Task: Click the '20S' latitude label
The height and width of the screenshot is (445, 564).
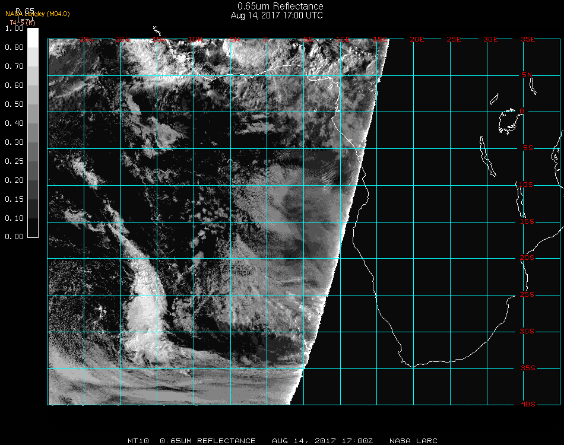Action: (x=527, y=258)
